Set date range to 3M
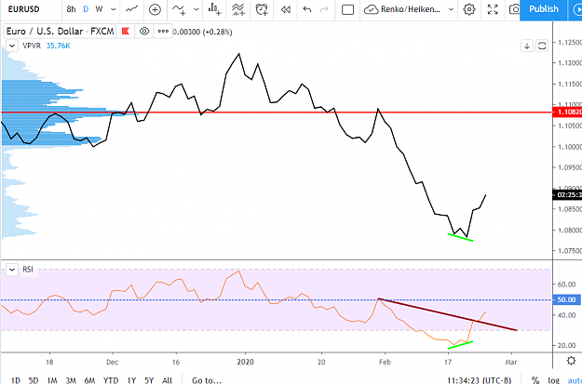 coord(71,380)
